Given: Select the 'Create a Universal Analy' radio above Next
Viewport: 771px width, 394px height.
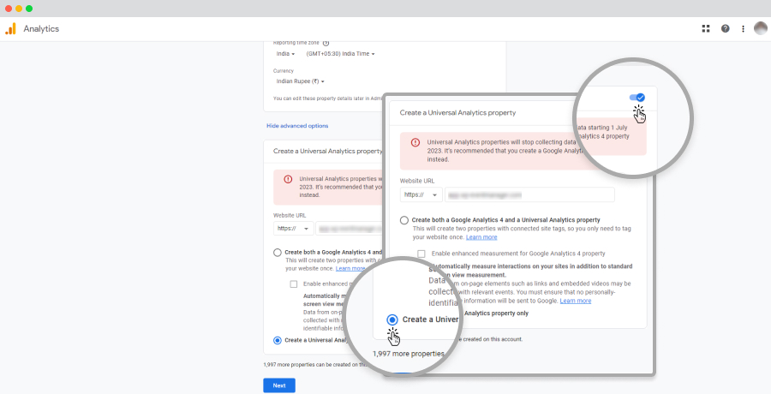Looking at the screenshot, I should coord(278,340).
